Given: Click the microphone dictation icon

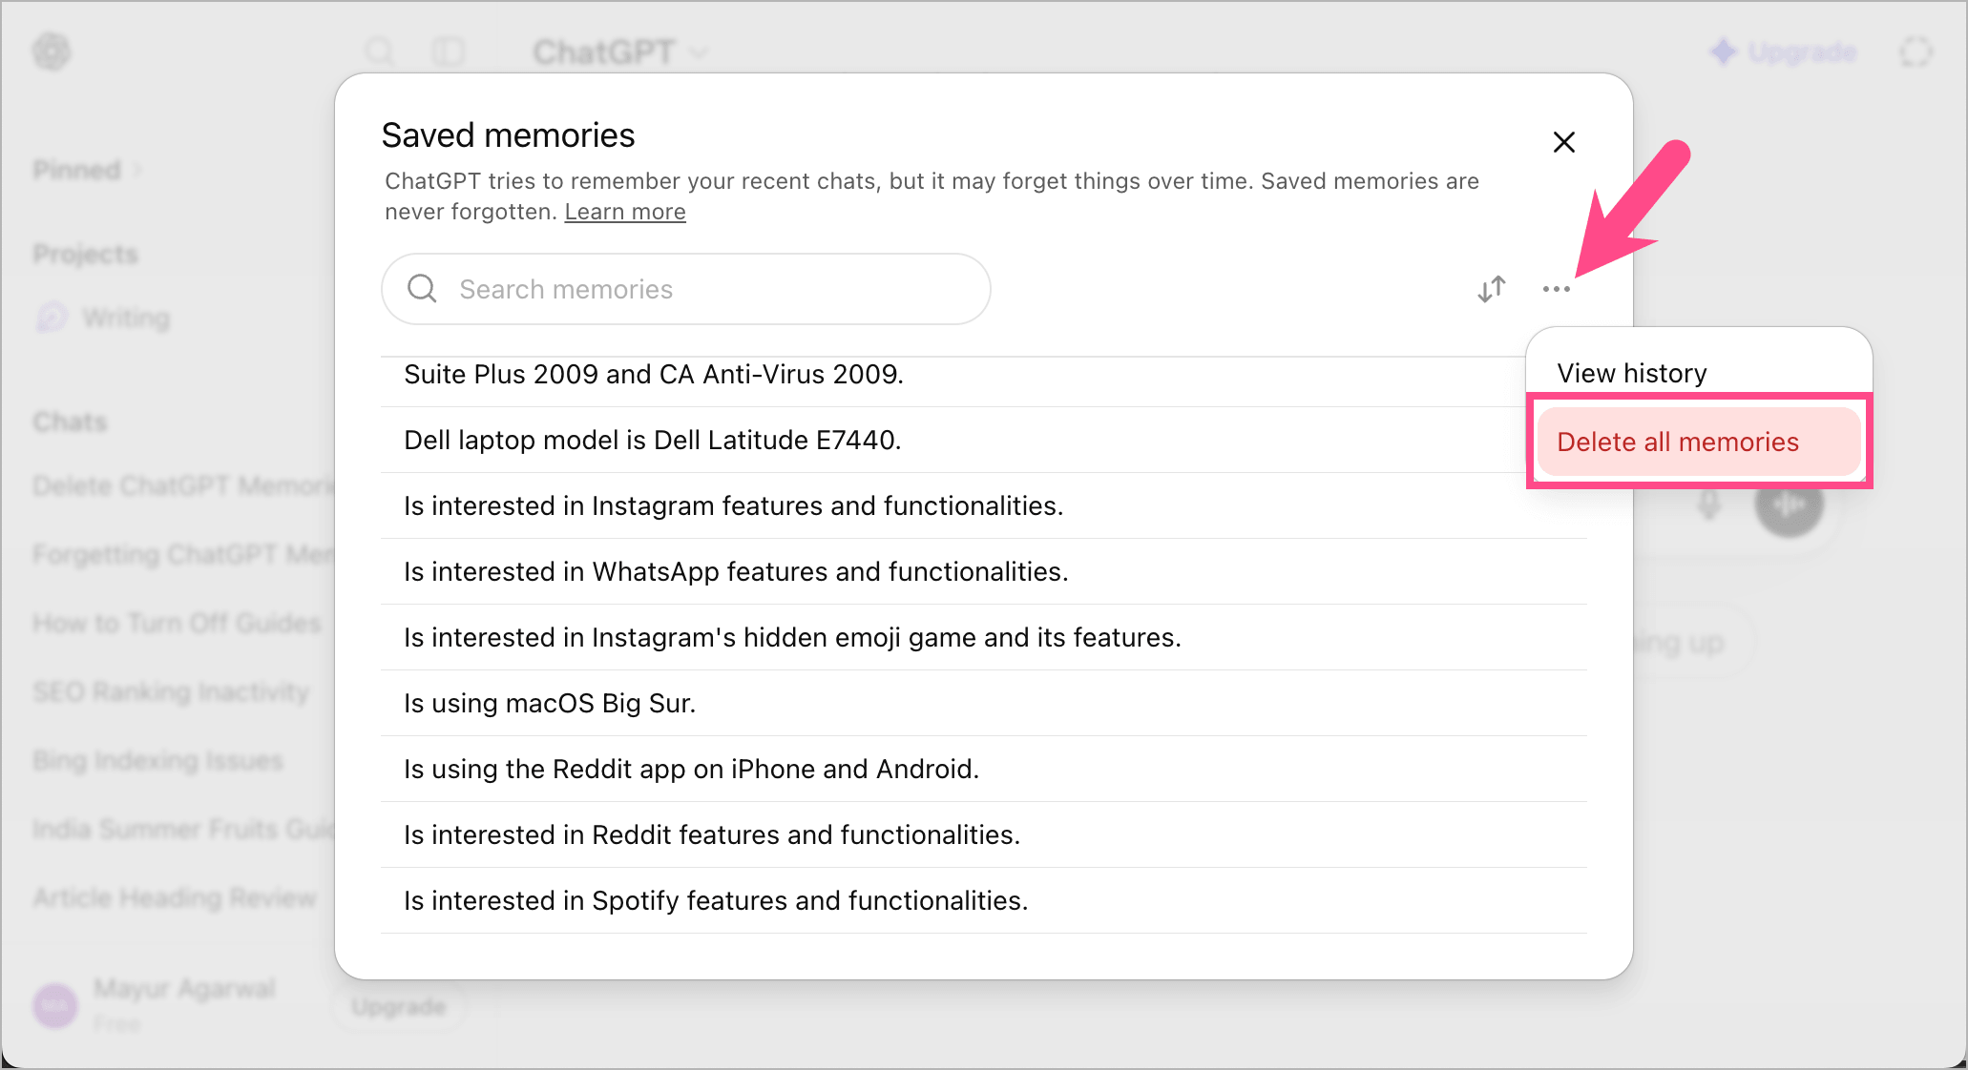Looking at the screenshot, I should 1708,503.
